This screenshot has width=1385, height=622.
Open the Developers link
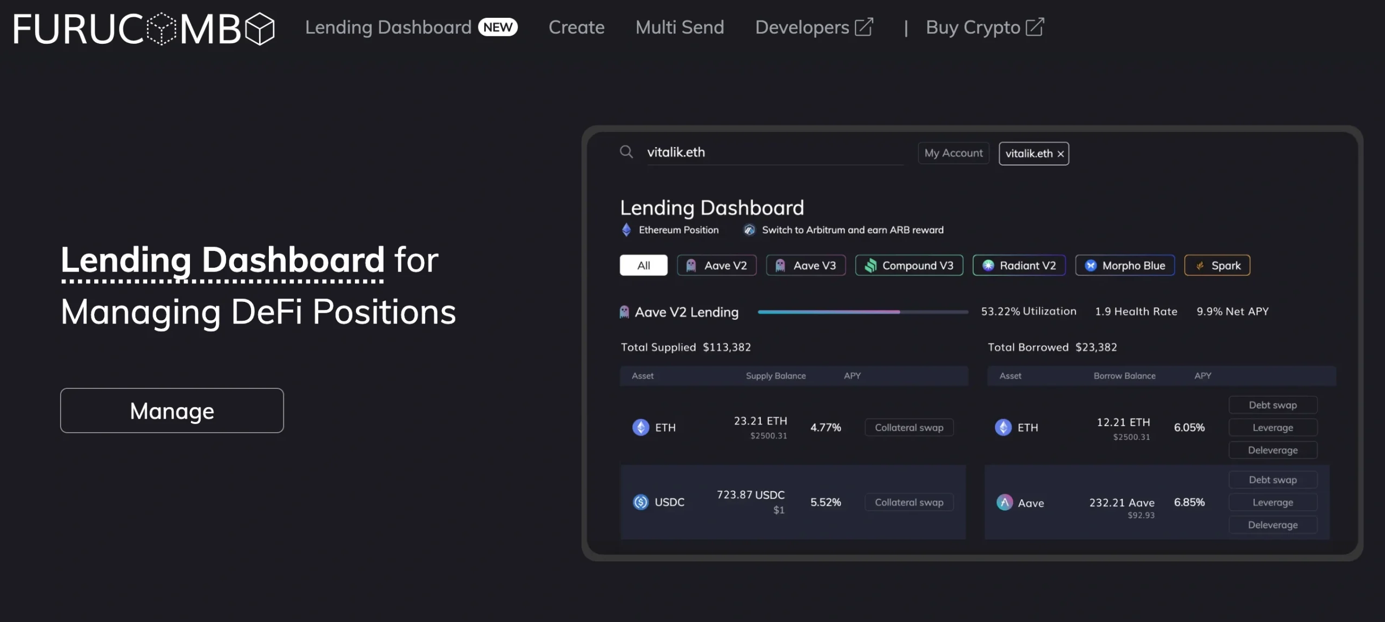click(x=802, y=27)
